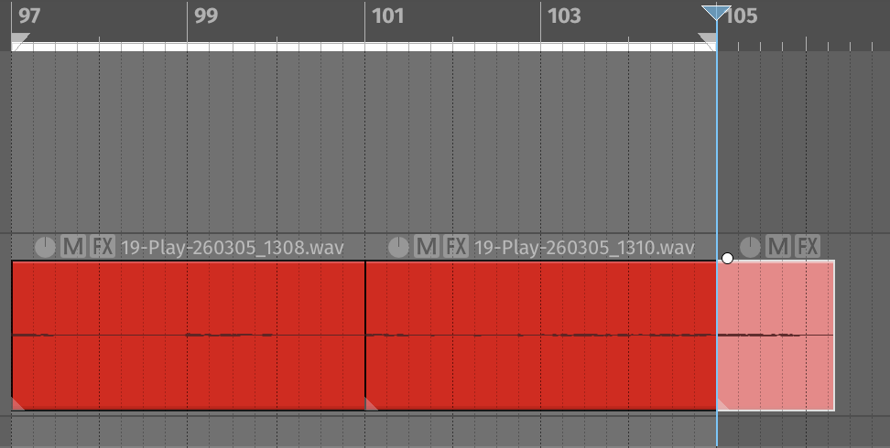Screen dimensions: 890x448
Task: Mute the light pink clip at bar 105
Action: tap(777, 247)
